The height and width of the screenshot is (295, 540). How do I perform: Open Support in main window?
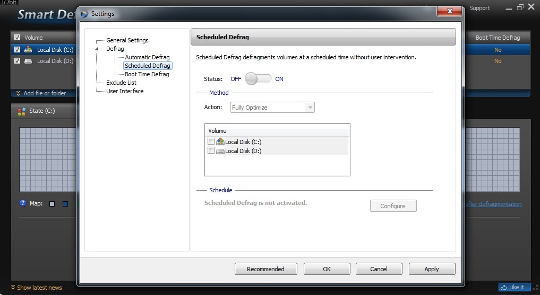479,8
